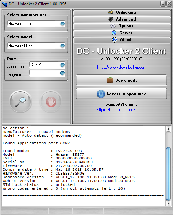Image resolution: width=173 pixels, height=215 pixels.
Task: Click the log scrollbar up arrow
Action: pos(168,129)
